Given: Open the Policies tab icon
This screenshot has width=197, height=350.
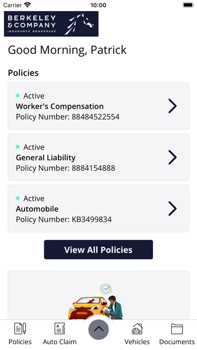Looking at the screenshot, I should pyautogui.click(x=20, y=328).
